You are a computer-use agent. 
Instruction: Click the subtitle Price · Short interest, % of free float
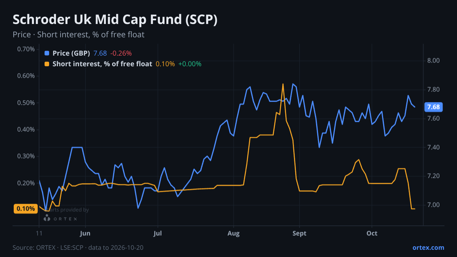click(78, 35)
